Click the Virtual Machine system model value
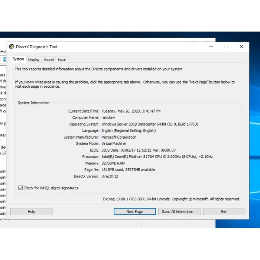The width and height of the screenshot is (260, 260). click(x=113, y=144)
